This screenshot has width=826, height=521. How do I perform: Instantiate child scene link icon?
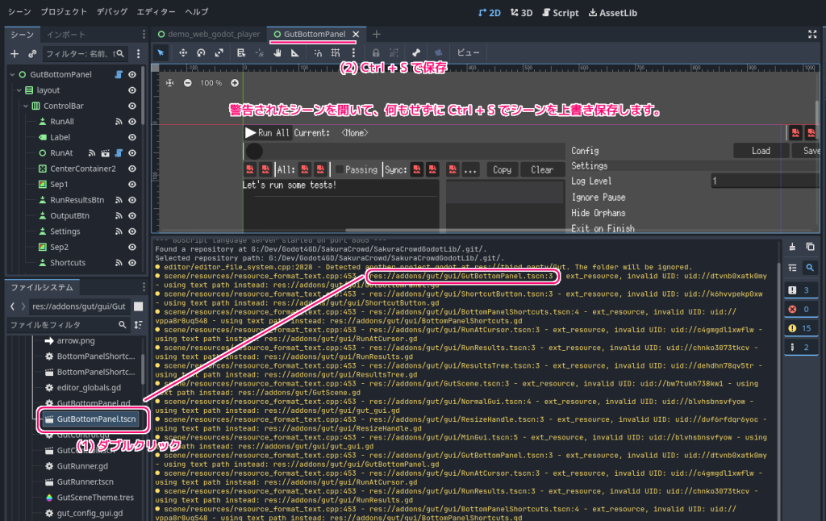(x=32, y=54)
